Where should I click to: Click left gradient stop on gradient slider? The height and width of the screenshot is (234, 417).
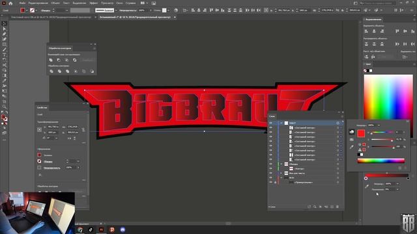point(366,178)
